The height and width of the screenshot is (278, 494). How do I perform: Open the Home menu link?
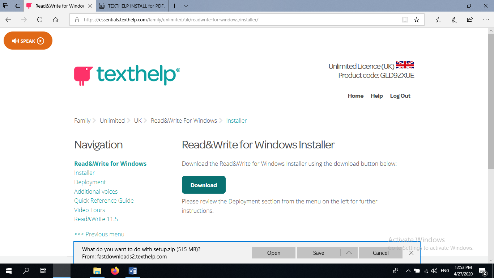[355, 96]
